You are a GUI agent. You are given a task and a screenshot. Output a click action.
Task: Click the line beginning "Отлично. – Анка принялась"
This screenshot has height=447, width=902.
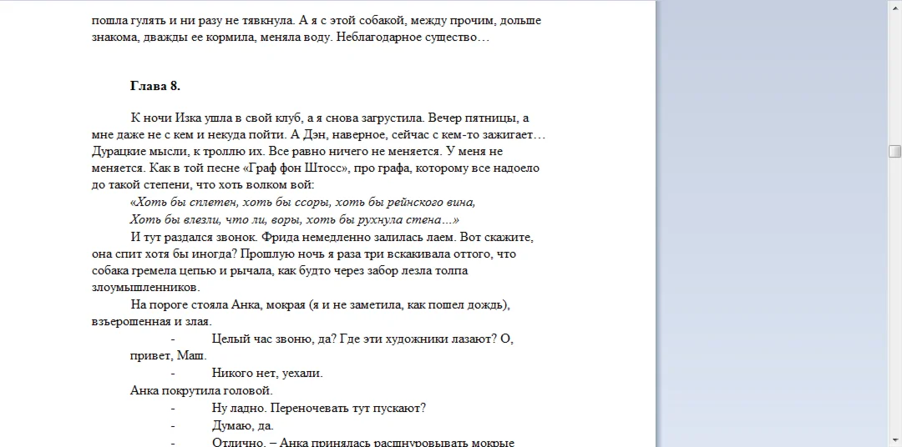point(363,442)
